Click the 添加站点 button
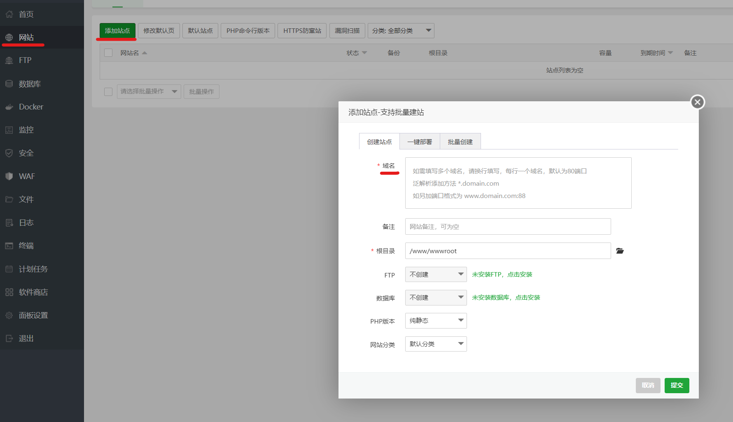The height and width of the screenshot is (422, 733). point(117,30)
